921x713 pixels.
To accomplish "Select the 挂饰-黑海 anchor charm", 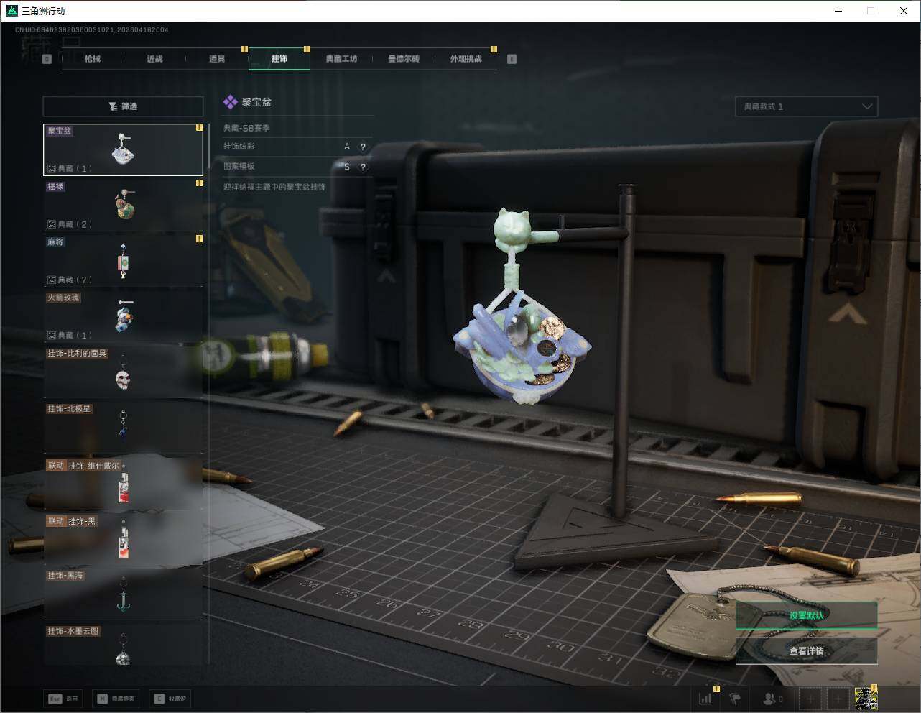I will pos(123,594).
